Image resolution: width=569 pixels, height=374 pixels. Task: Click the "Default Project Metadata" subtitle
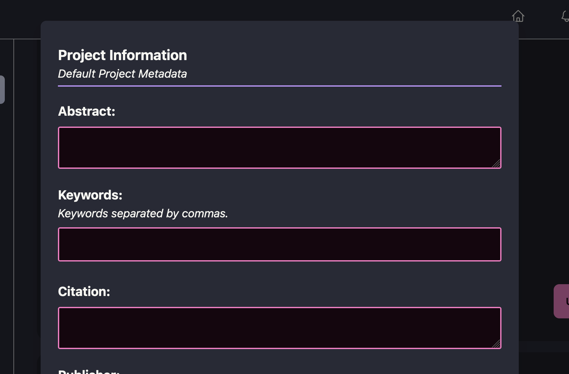click(x=122, y=74)
